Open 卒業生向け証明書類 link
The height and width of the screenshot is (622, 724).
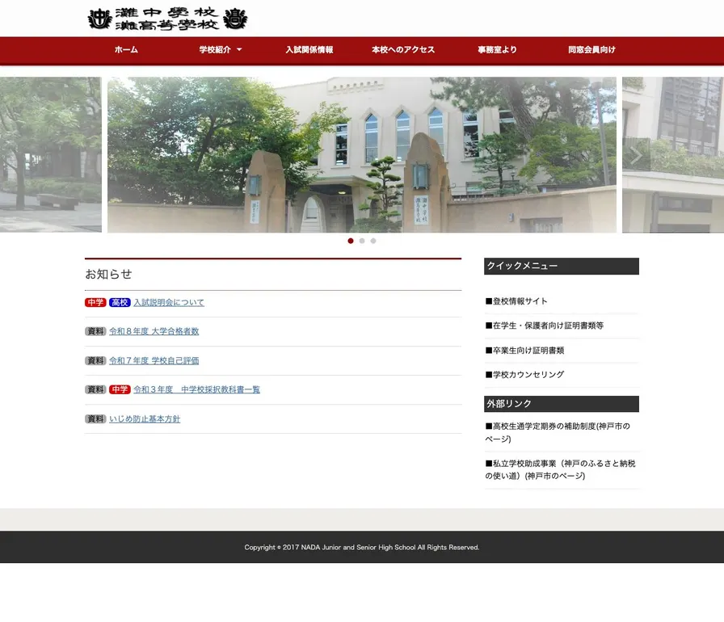pos(524,351)
